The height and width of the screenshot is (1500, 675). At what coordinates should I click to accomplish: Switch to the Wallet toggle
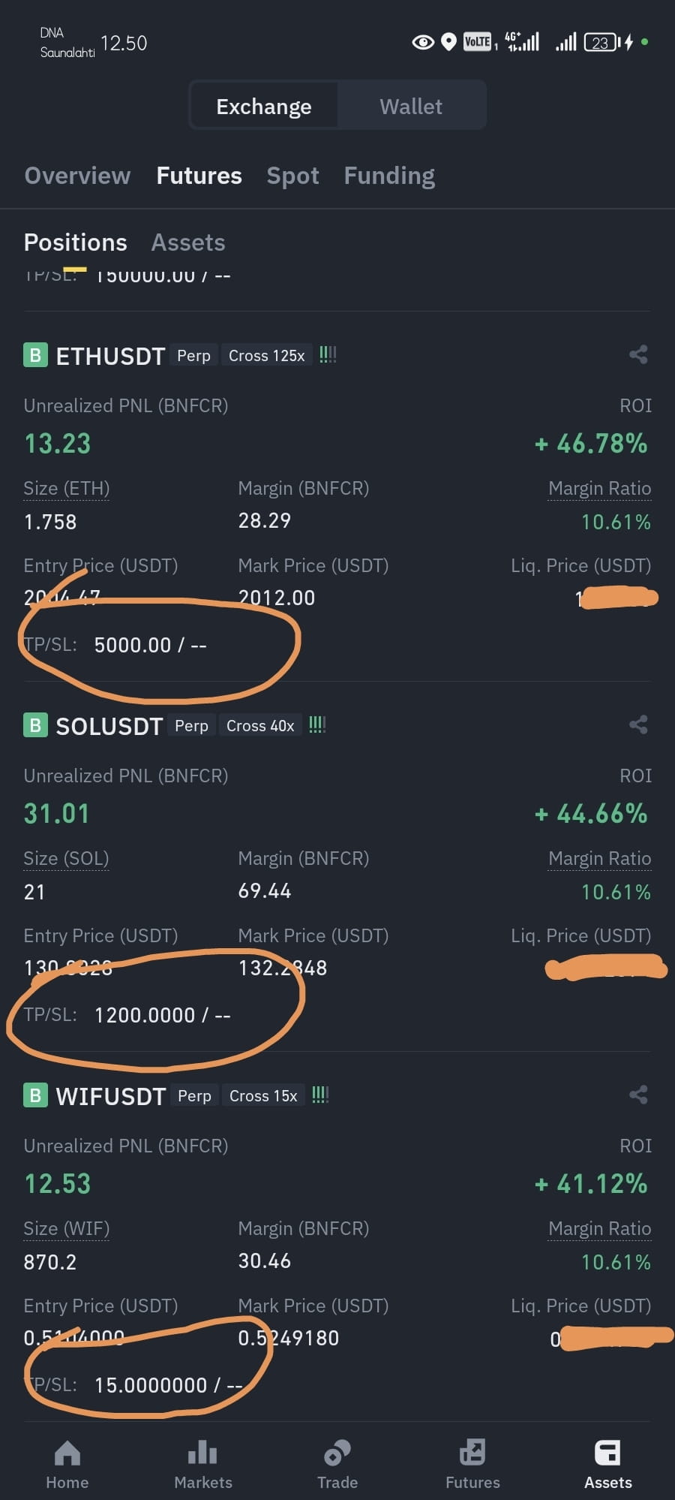click(411, 107)
